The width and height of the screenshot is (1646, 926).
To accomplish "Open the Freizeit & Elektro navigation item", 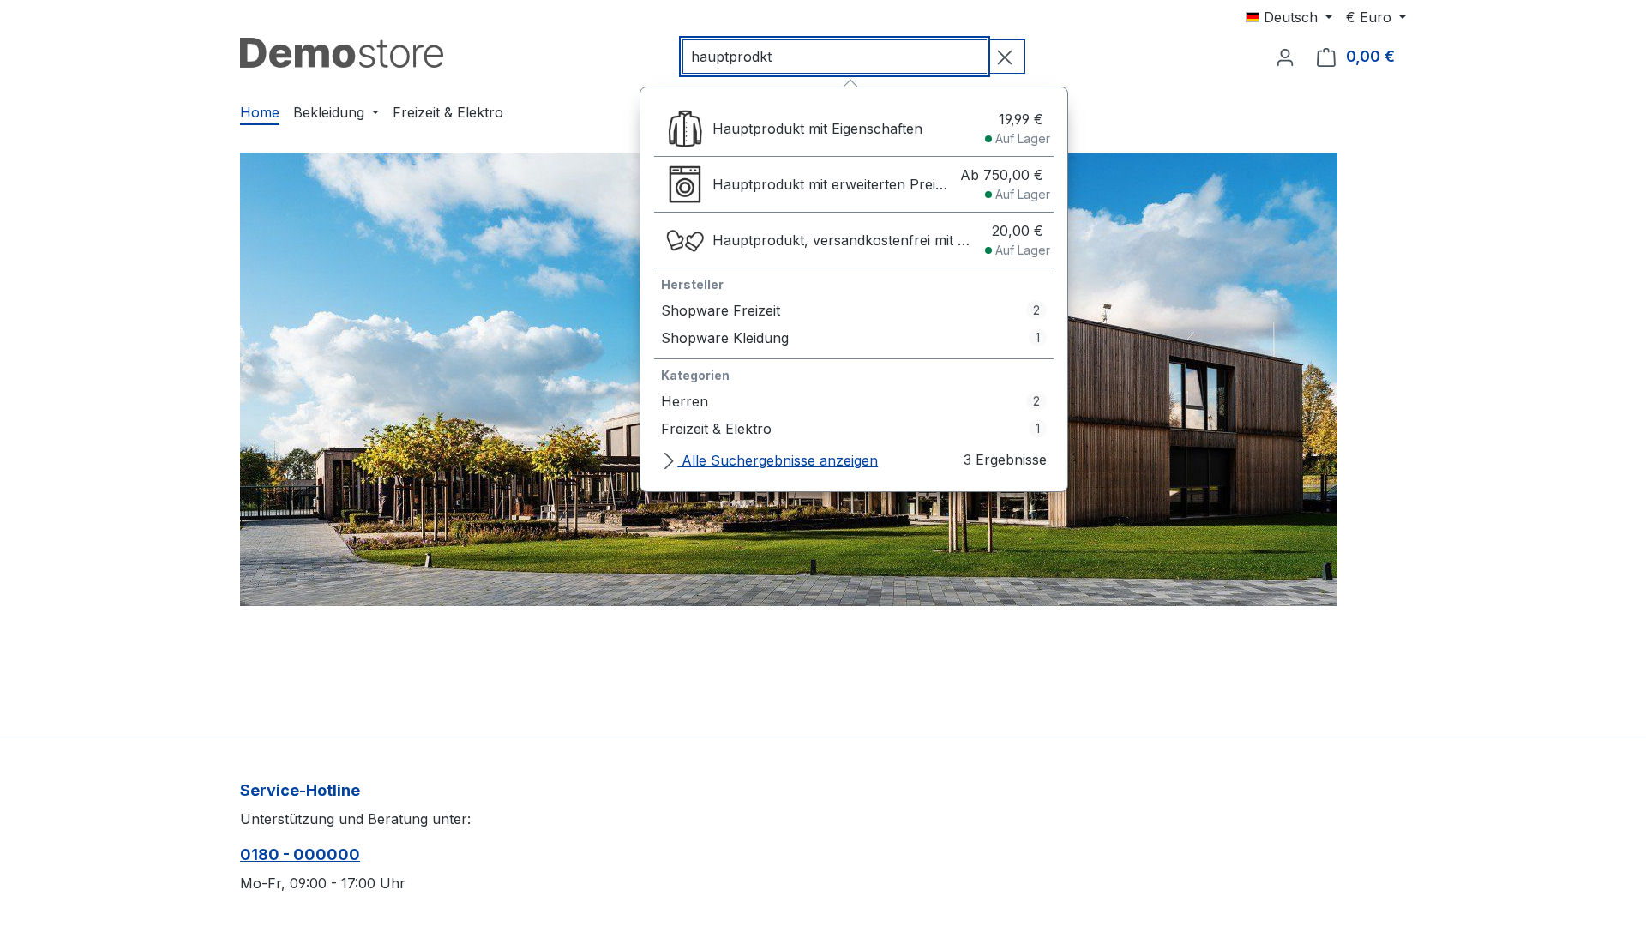I will (x=448, y=112).
